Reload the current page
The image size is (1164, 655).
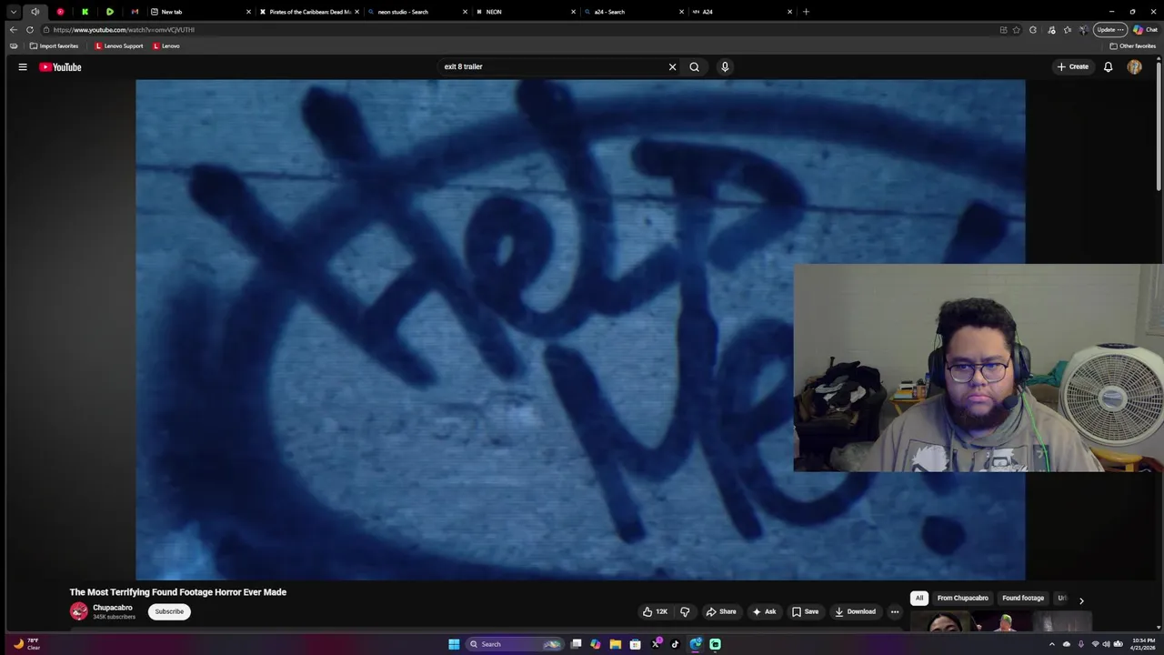click(30, 29)
